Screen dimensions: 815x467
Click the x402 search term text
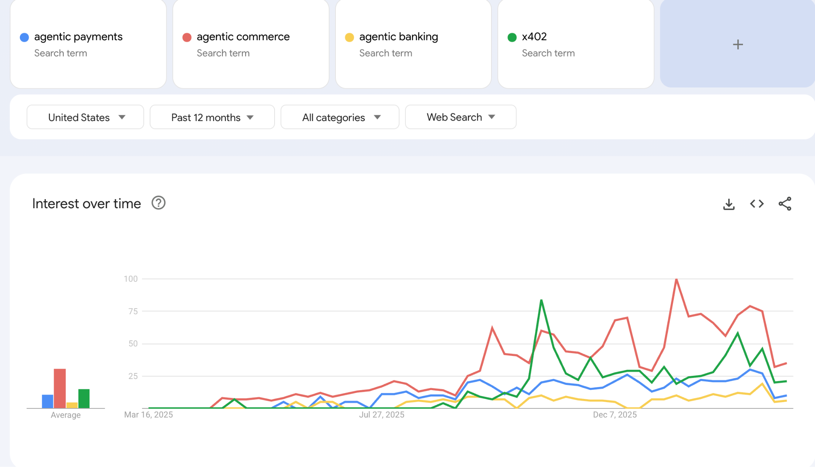point(534,37)
